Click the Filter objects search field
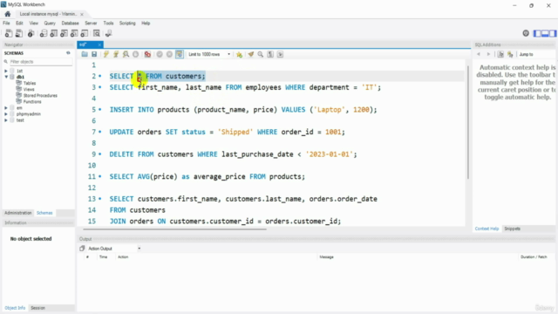Screen dimensions: 558x314 tap(40, 62)
